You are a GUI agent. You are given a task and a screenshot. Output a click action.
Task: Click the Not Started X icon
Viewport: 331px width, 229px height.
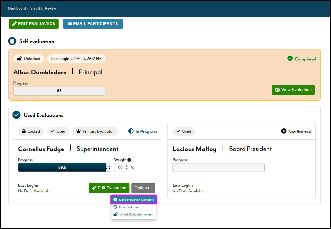click(284, 131)
